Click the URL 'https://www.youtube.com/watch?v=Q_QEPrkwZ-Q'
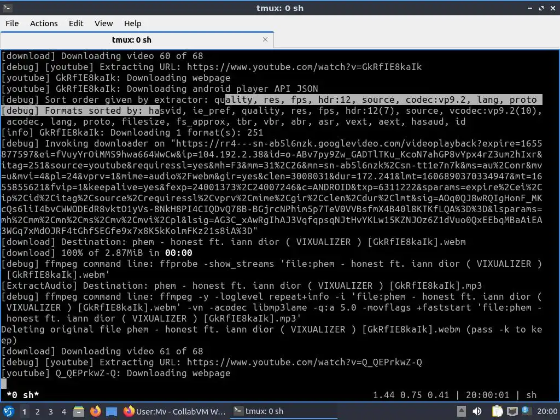560x420 pixels. pyautogui.click(x=304, y=362)
